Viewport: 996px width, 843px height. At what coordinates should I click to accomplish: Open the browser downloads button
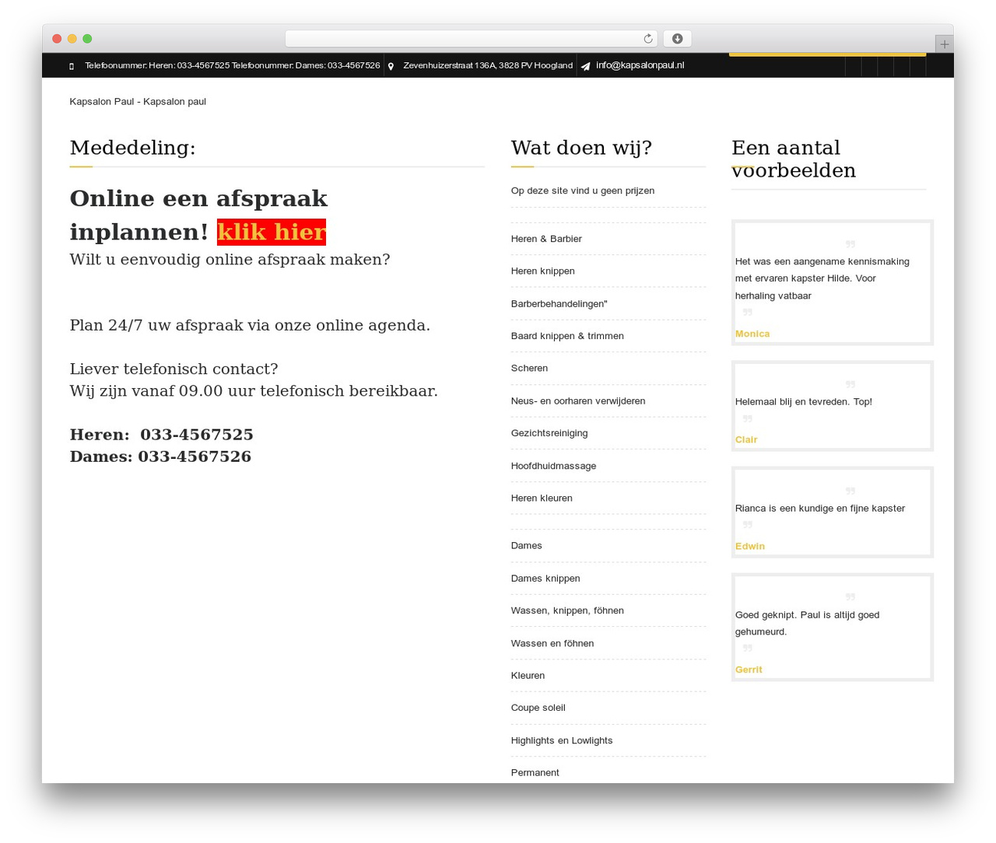[677, 39]
